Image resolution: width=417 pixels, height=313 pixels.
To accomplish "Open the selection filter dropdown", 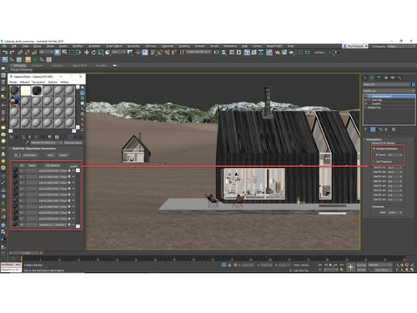I will pos(46,53).
